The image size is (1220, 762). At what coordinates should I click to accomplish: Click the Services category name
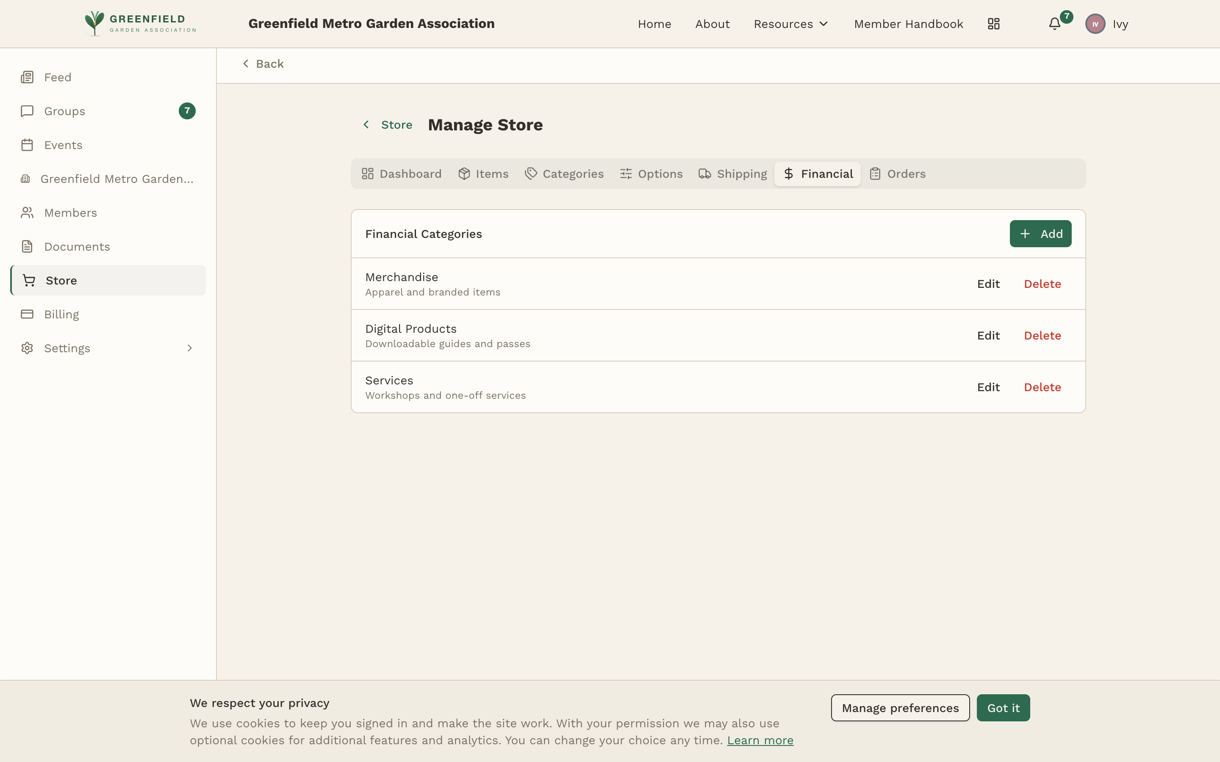(389, 381)
